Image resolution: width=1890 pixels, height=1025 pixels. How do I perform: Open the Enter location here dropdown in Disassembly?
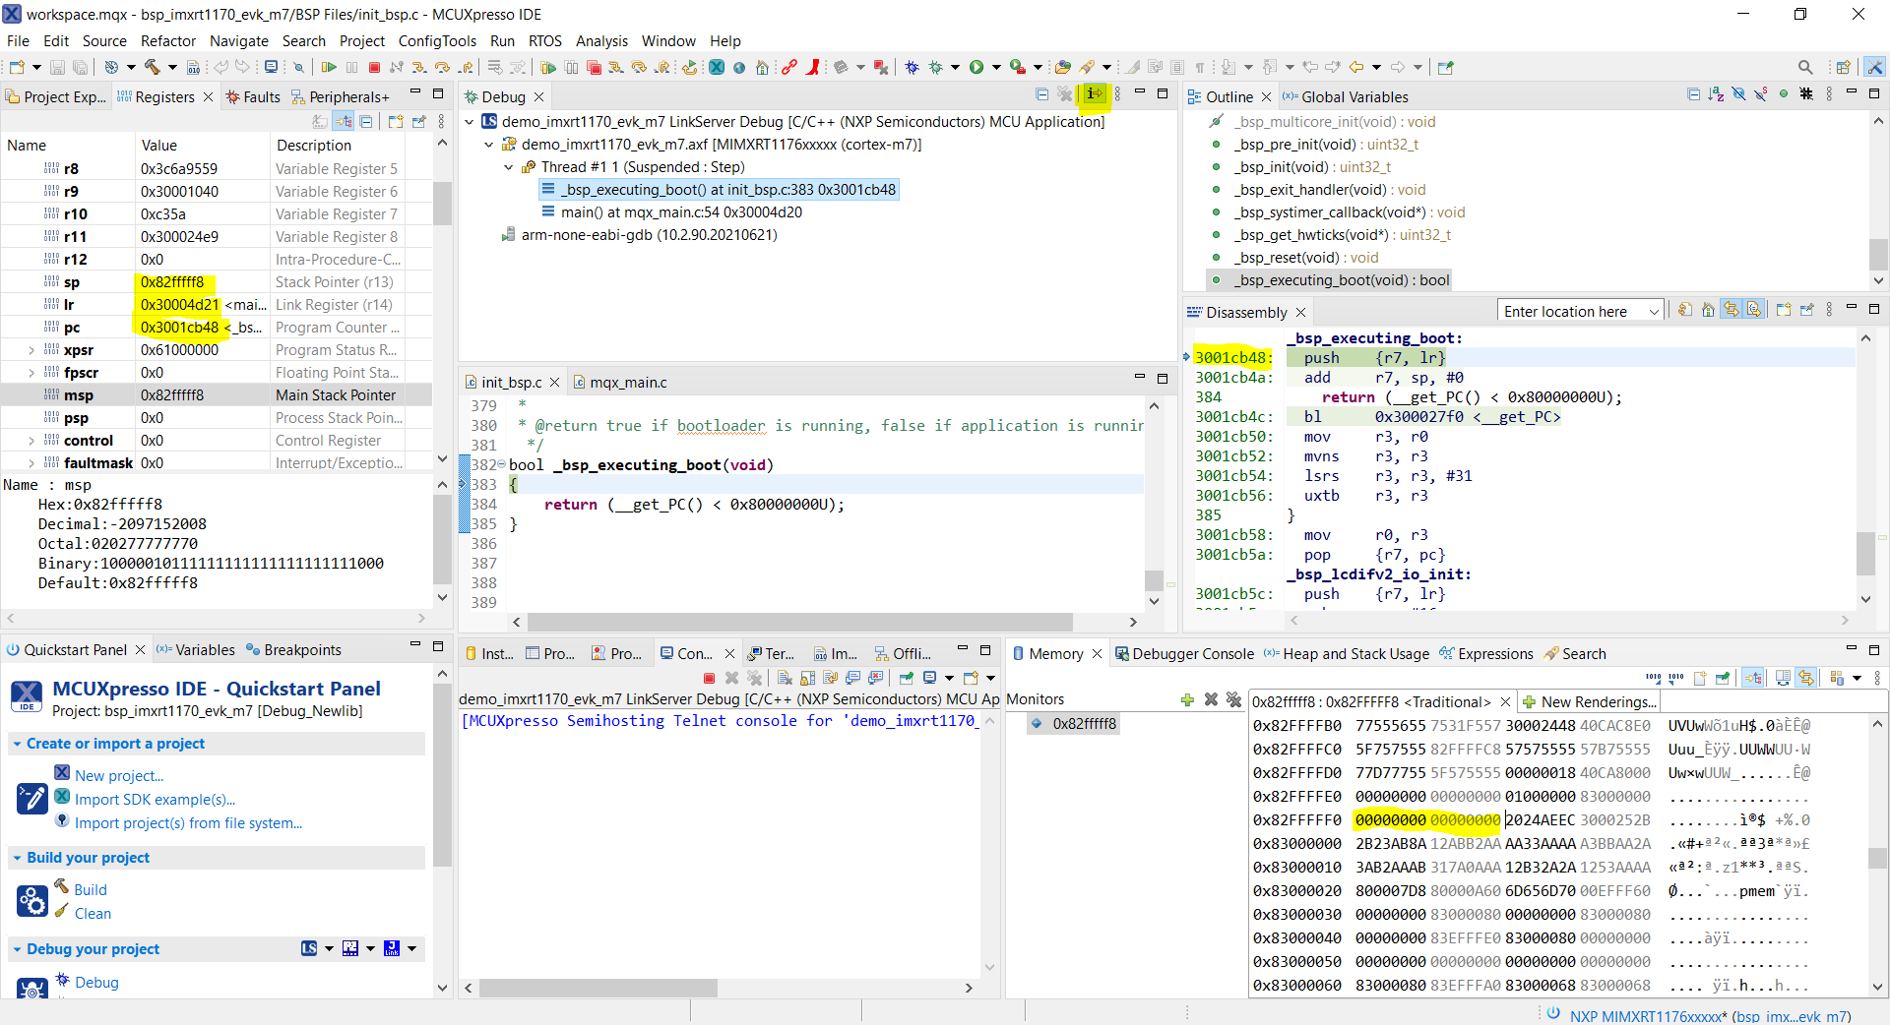(1654, 310)
